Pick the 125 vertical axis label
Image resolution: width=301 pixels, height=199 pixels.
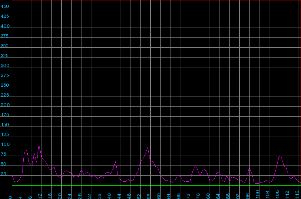click(5, 135)
